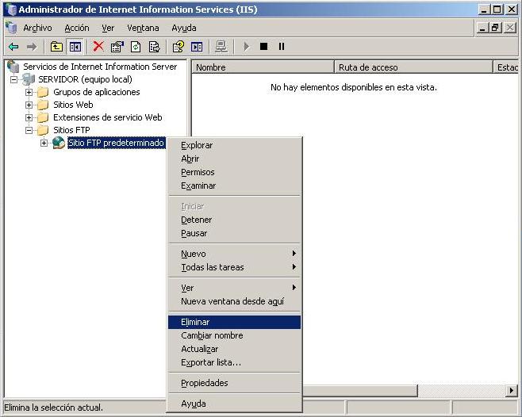Screen dimensions: 522x417
Task: Toggle the Show/Hide Console Tree icon
Action: (75, 47)
